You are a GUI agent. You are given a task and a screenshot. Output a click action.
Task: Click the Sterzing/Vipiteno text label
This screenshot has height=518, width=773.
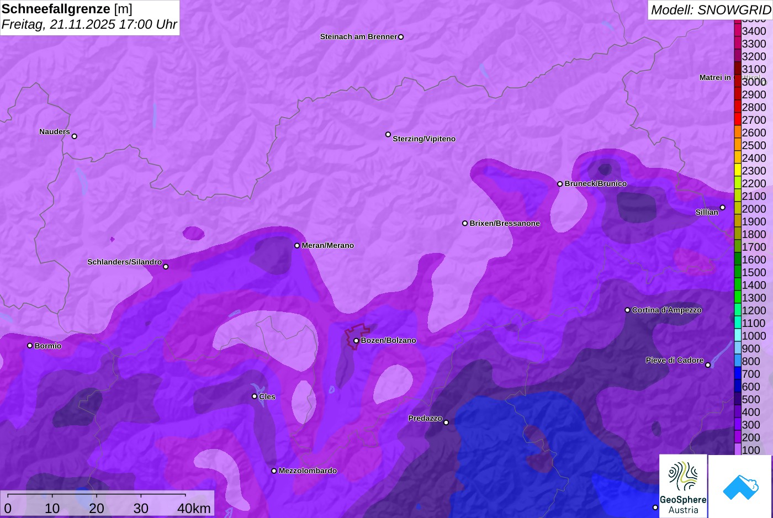tap(424, 139)
